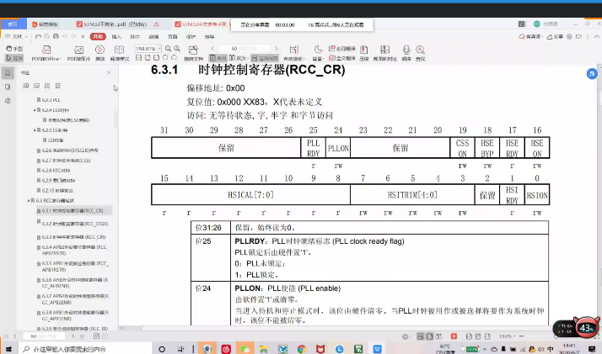The image size is (602, 354).
Task: Open the zoom percentage dropdown
Action: tap(159, 49)
